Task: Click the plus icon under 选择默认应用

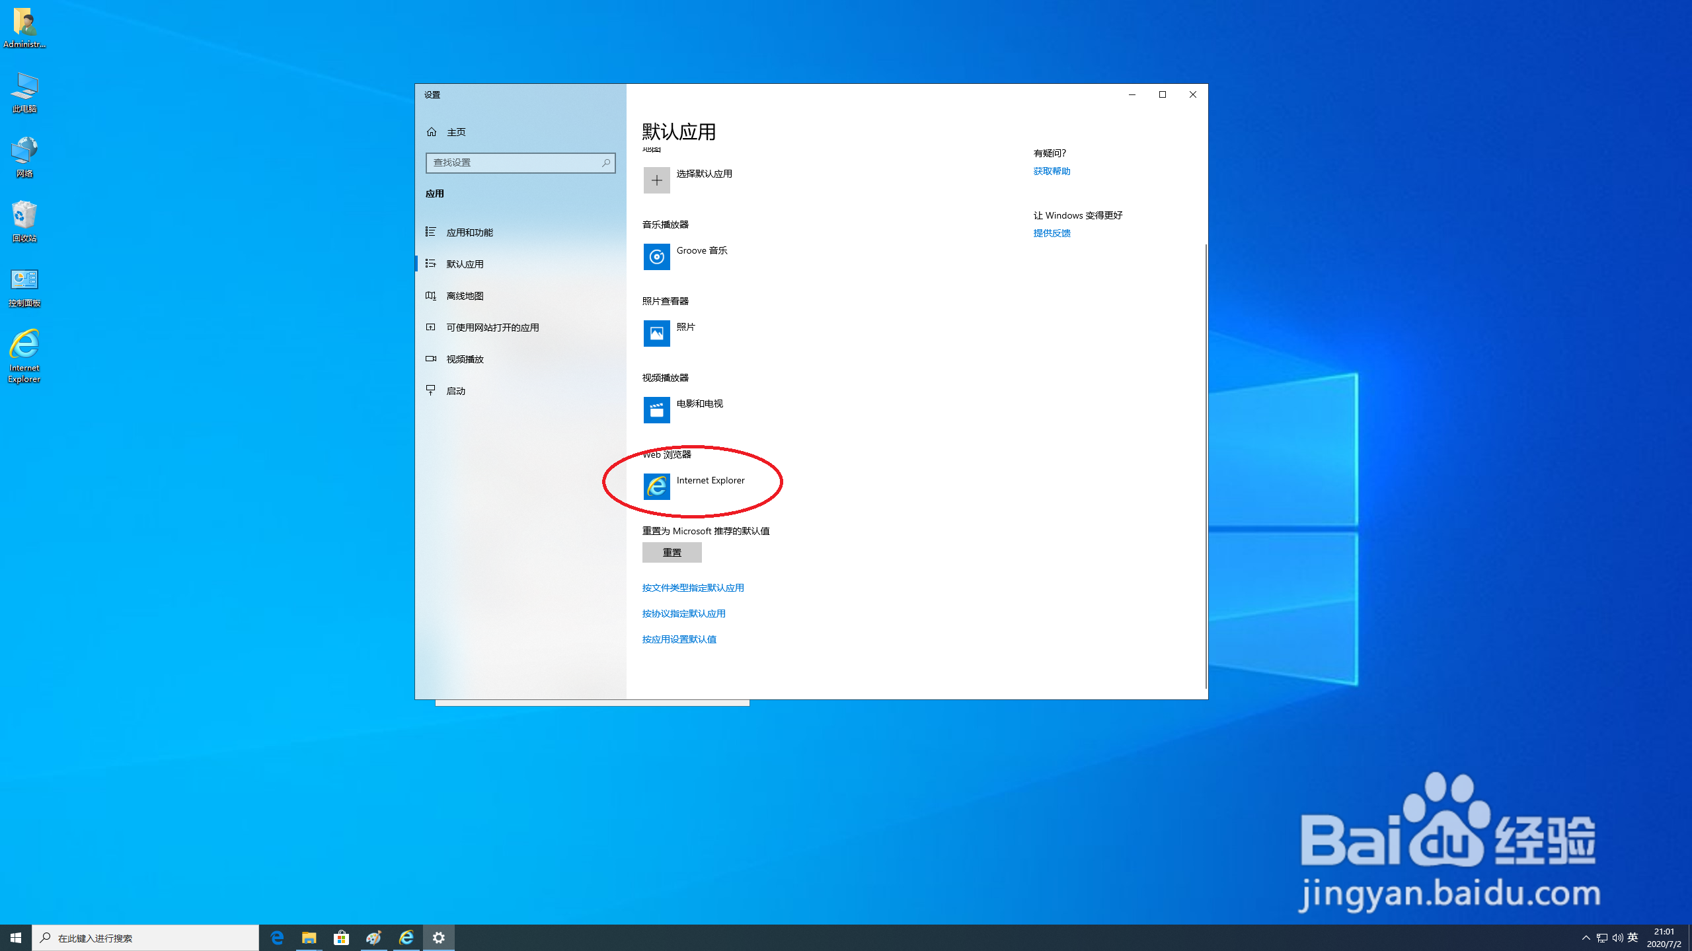Action: [x=656, y=180]
